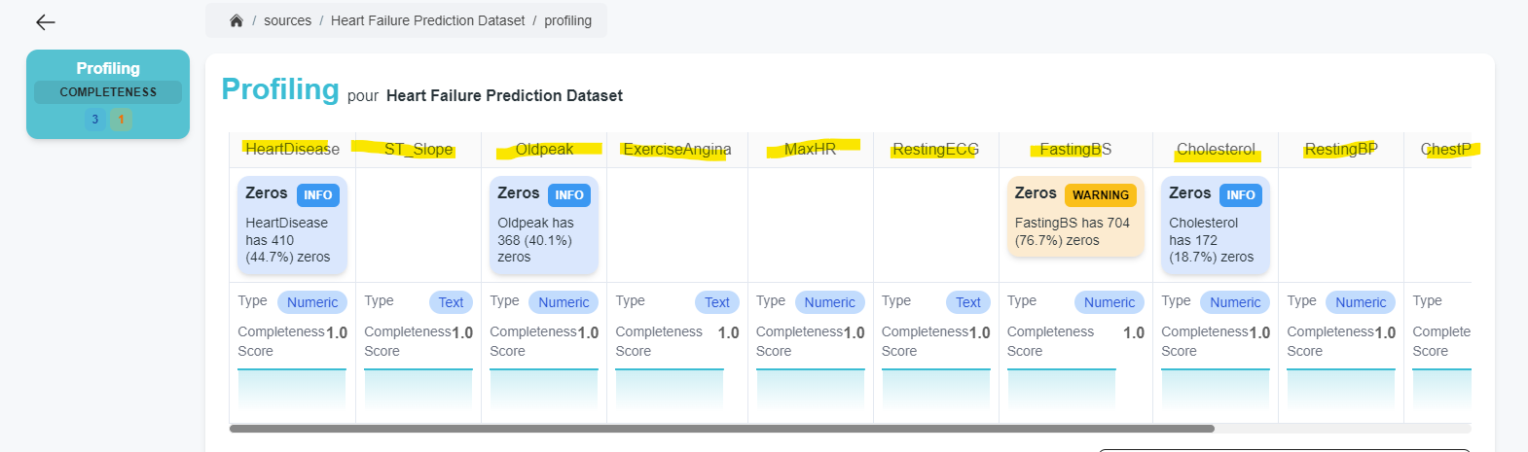Go to home via breadcrumb icon
Image resolution: width=1528 pixels, height=452 pixels.
tap(236, 20)
